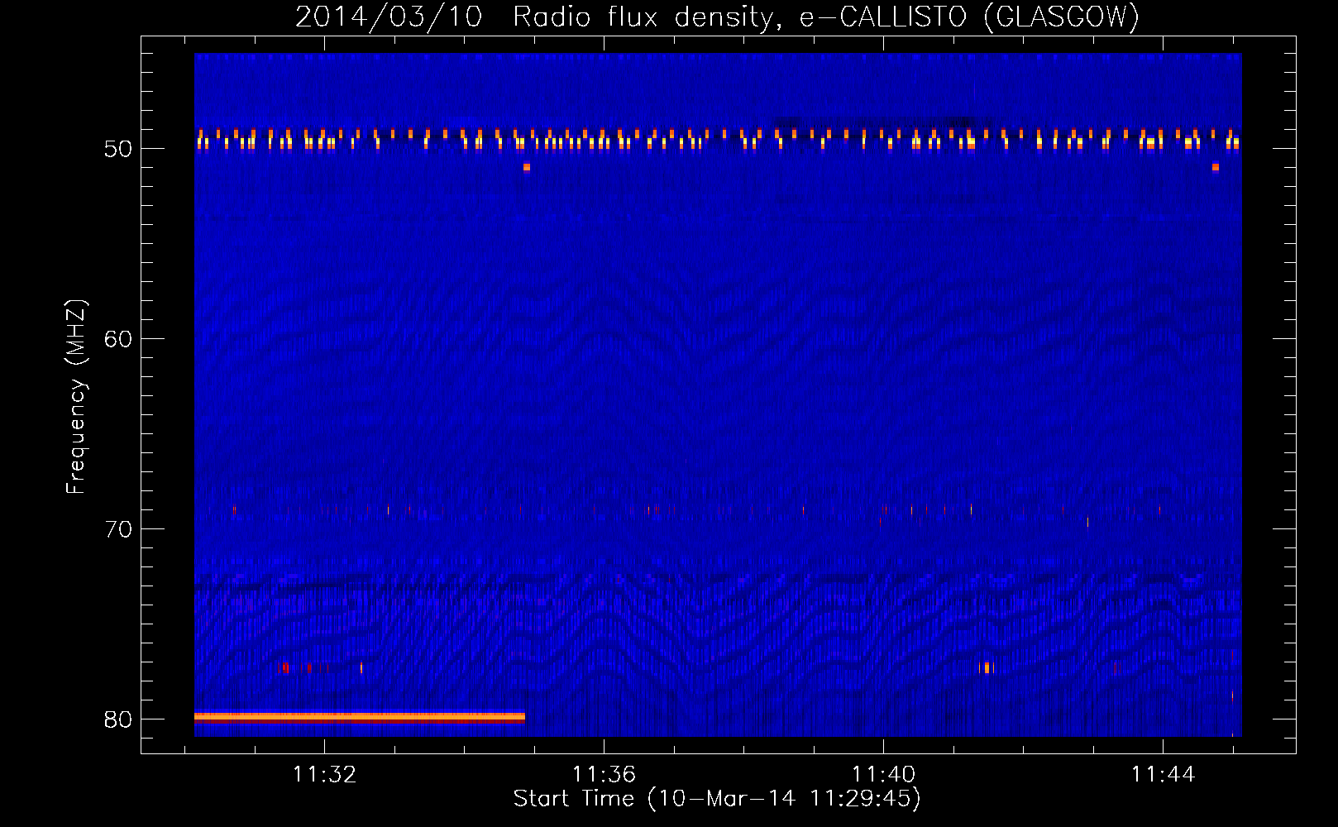Click the bright orange horizontal band near 80 MHz
This screenshot has width=1338, height=827.
[360, 717]
